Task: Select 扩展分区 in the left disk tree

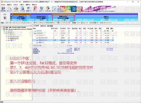Action: click(11, 33)
